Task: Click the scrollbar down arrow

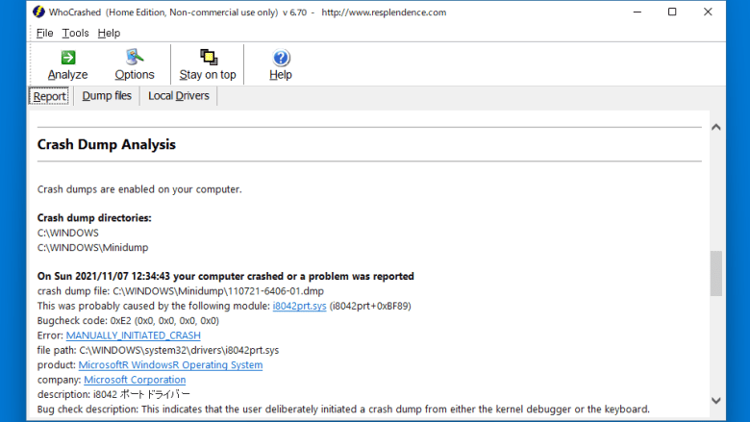Action: pyautogui.click(x=716, y=401)
